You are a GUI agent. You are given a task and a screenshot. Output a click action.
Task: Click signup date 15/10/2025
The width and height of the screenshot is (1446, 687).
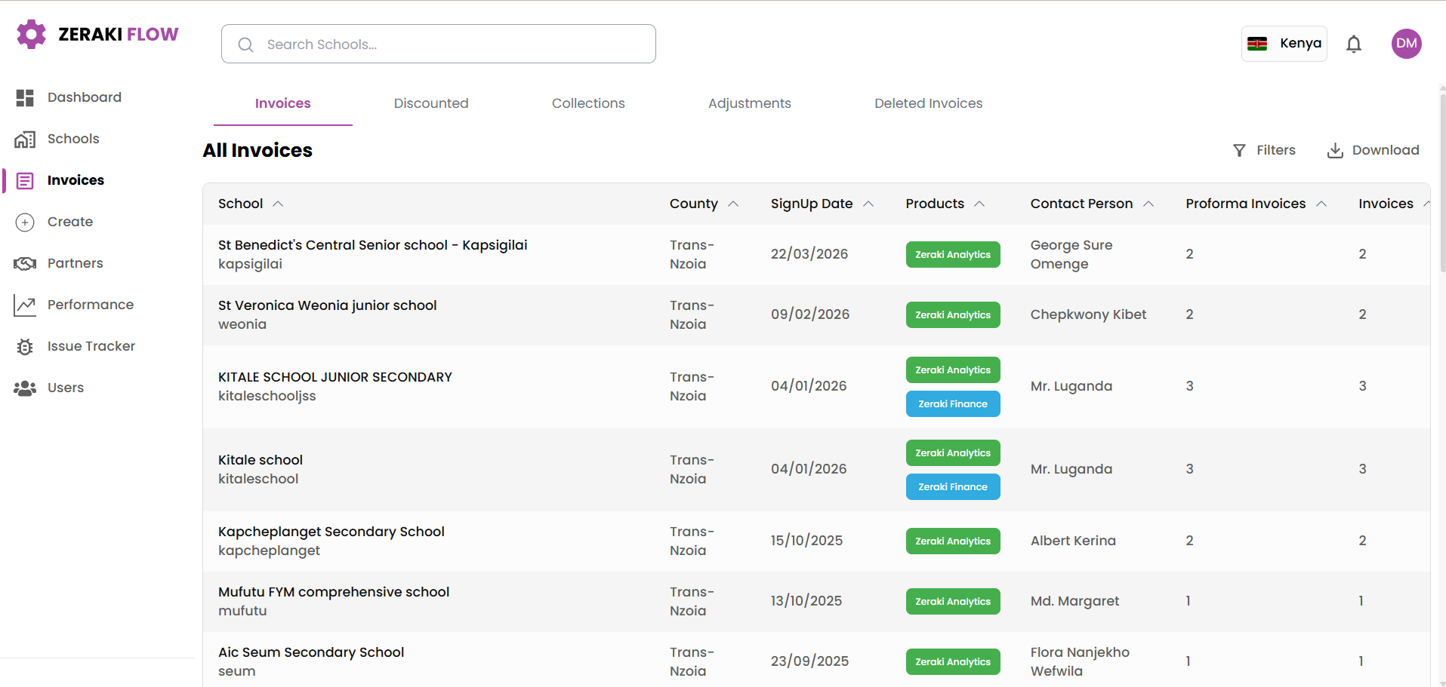pyautogui.click(x=806, y=541)
